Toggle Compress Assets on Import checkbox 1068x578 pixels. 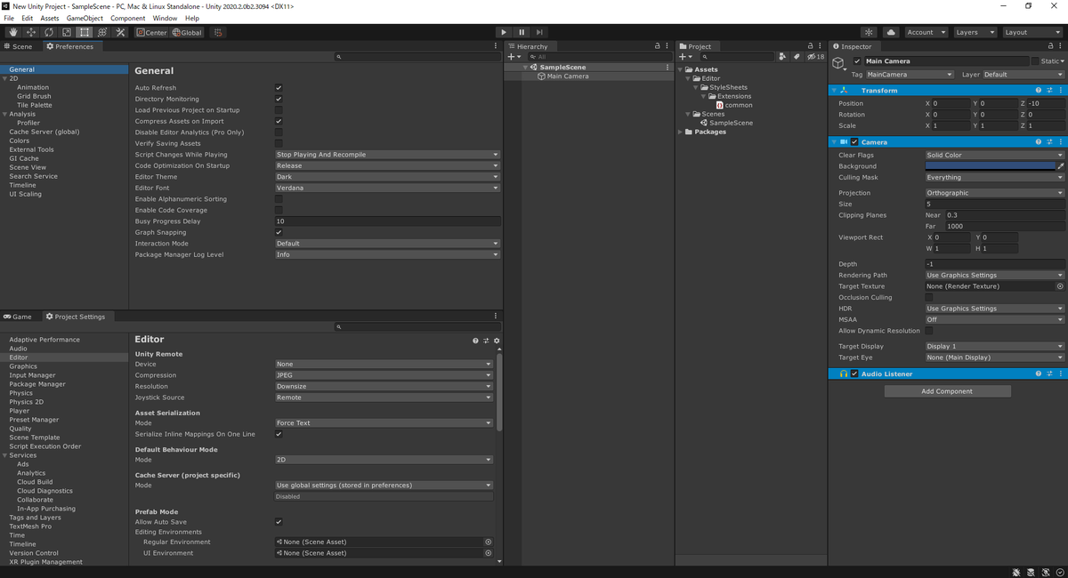coord(279,121)
